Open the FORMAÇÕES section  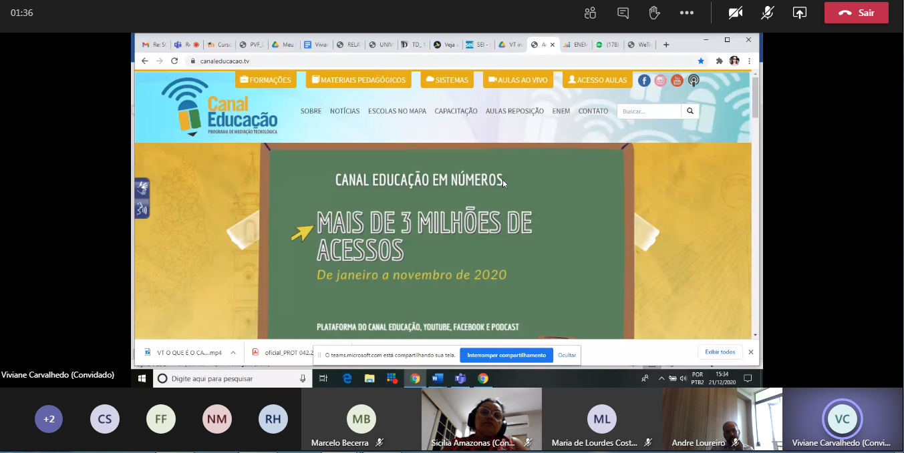(266, 80)
